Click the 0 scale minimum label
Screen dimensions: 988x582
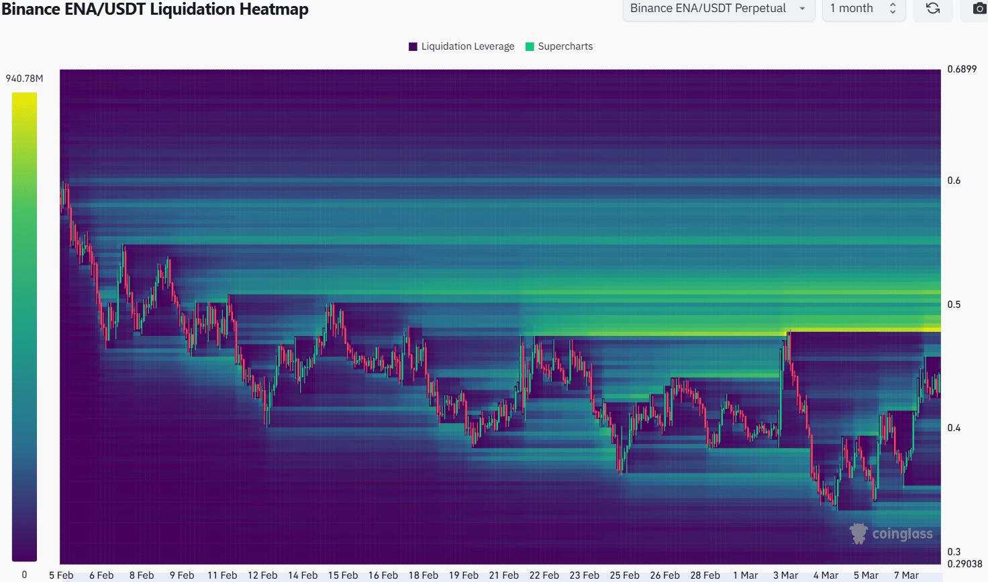[x=24, y=575]
